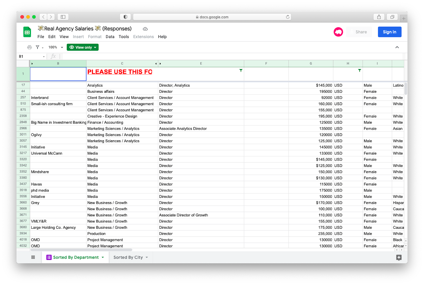The width and height of the screenshot is (424, 285).
Task: Expand the Sorted By City tab menu
Action: 147,258
